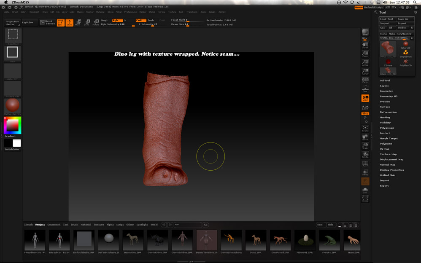This screenshot has width=421, height=263.
Task: Open macOS Spotlight search icon
Action: pos(415,2)
